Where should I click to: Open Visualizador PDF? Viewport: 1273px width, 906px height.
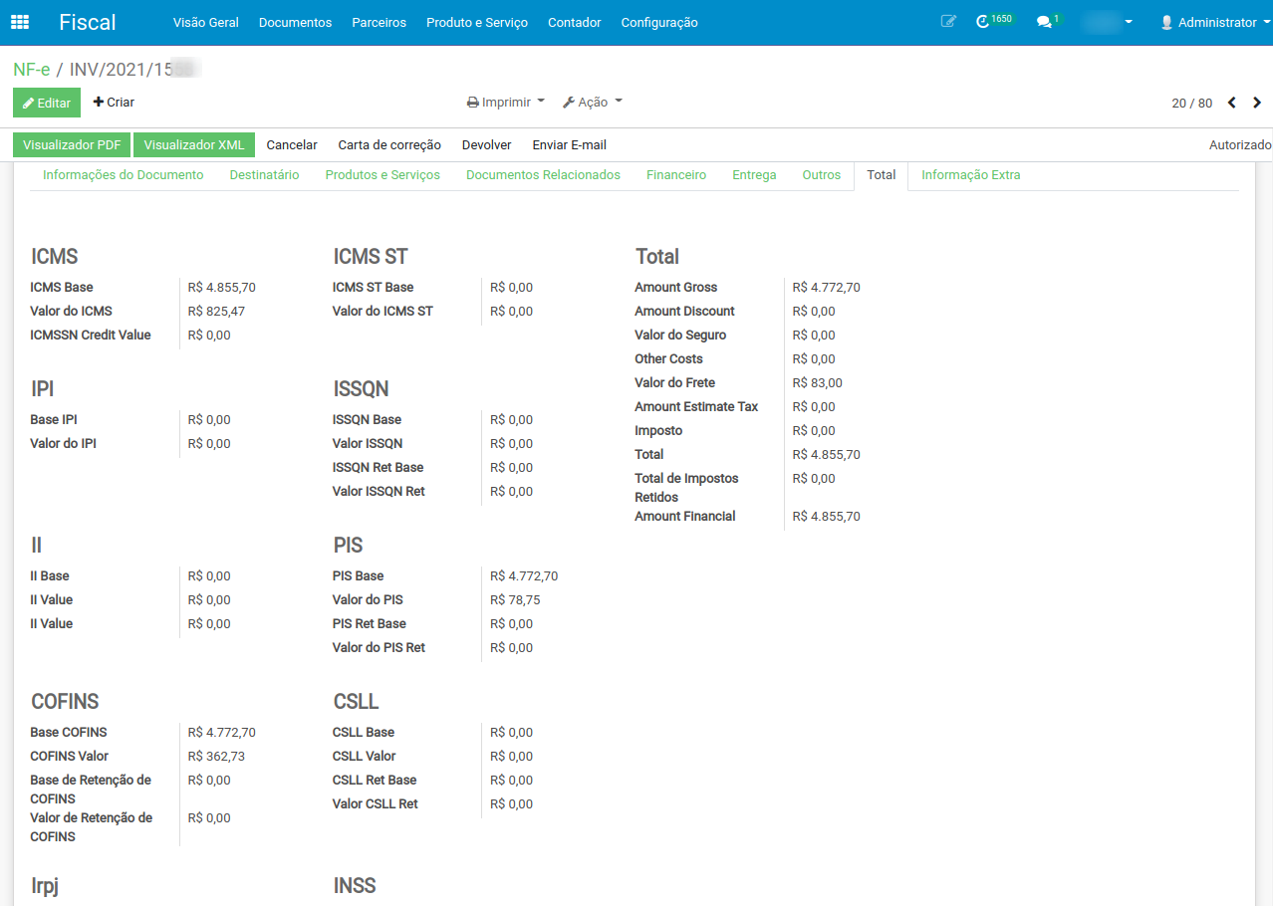pyautogui.click(x=72, y=145)
